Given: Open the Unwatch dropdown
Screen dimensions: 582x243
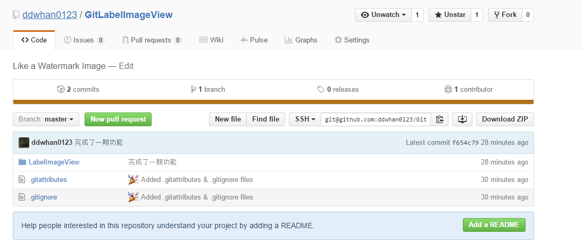Looking at the screenshot, I should 383,15.
